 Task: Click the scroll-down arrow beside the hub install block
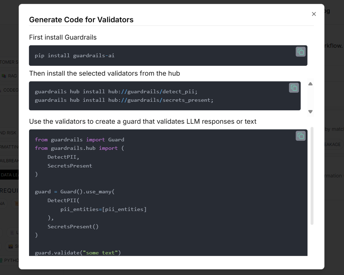tap(310, 111)
